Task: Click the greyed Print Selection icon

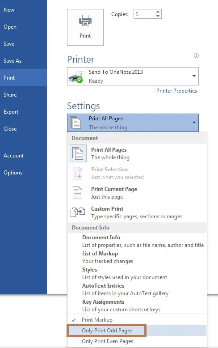Action: click(x=78, y=173)
